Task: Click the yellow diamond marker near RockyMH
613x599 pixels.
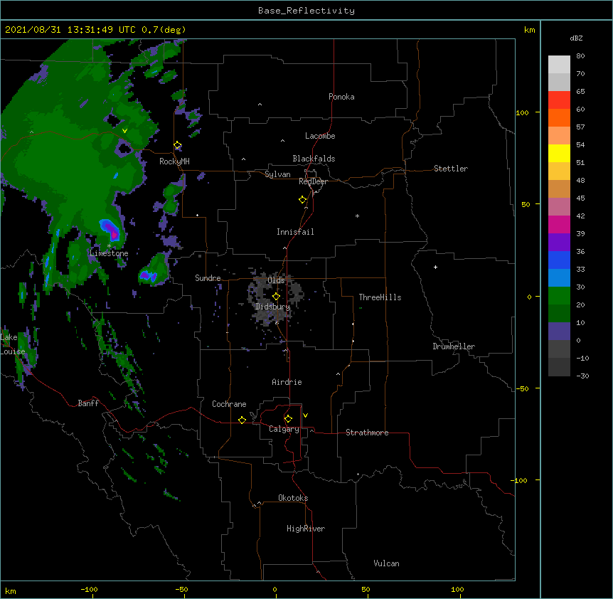Action: (178, 145)
